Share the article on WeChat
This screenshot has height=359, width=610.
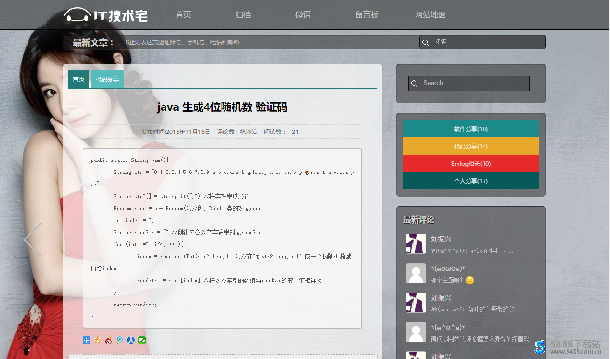[x=142, y=340]
